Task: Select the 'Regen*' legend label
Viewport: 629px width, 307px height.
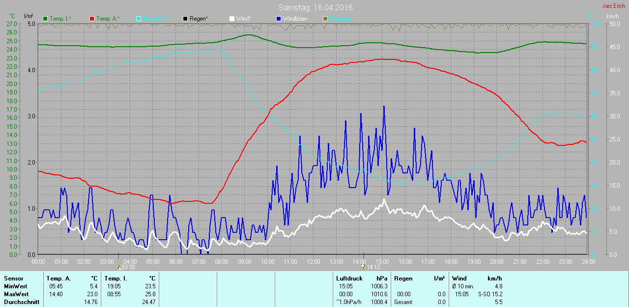Action: tap(199, 19)
